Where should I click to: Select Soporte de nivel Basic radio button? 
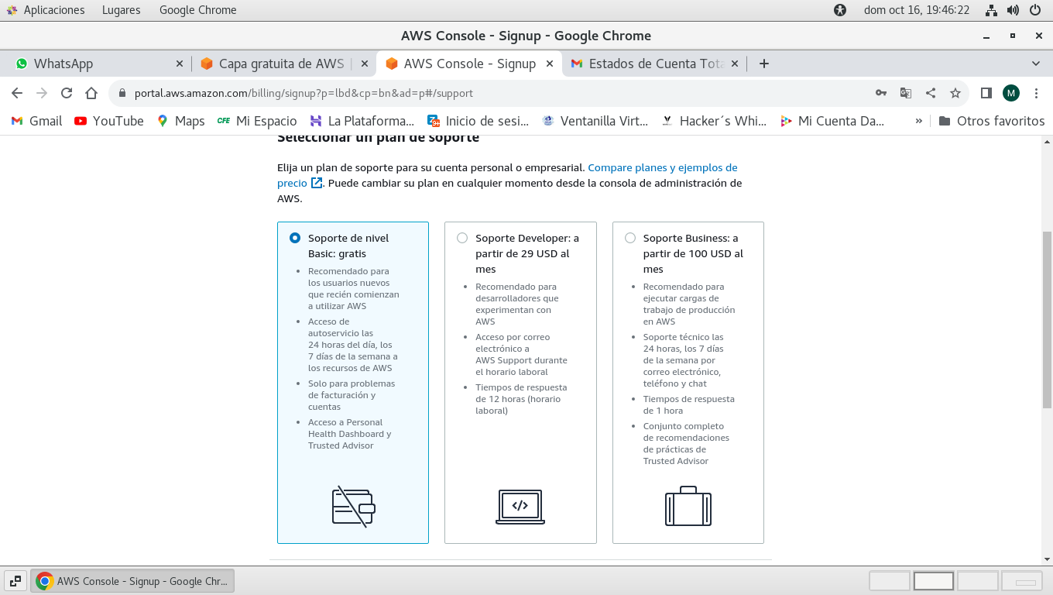pyautogui.click(x=295, y=238)
